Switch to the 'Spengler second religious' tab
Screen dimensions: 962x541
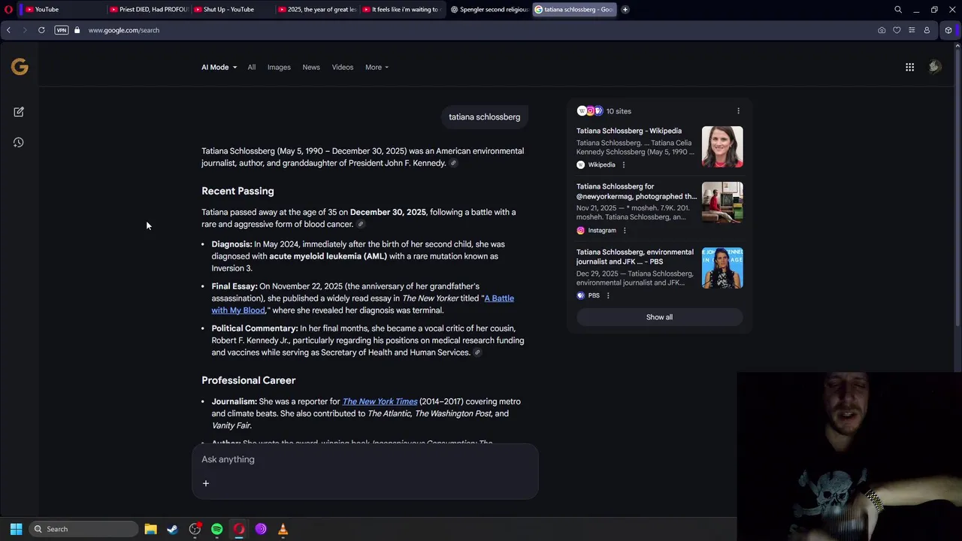[x=489, y=9]
